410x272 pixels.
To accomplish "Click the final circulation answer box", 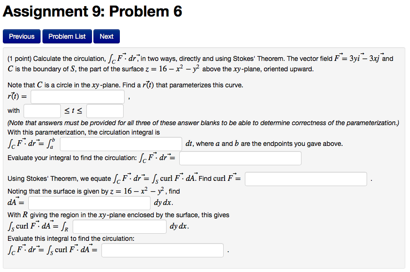I will click(x=162, y=250).
